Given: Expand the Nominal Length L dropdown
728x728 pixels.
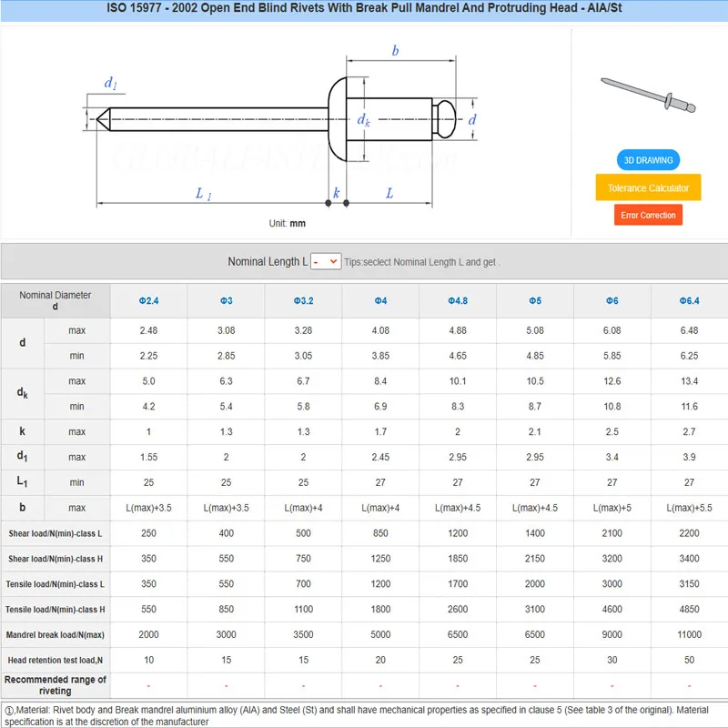Looking at the screenshot, I should [325, 261].
